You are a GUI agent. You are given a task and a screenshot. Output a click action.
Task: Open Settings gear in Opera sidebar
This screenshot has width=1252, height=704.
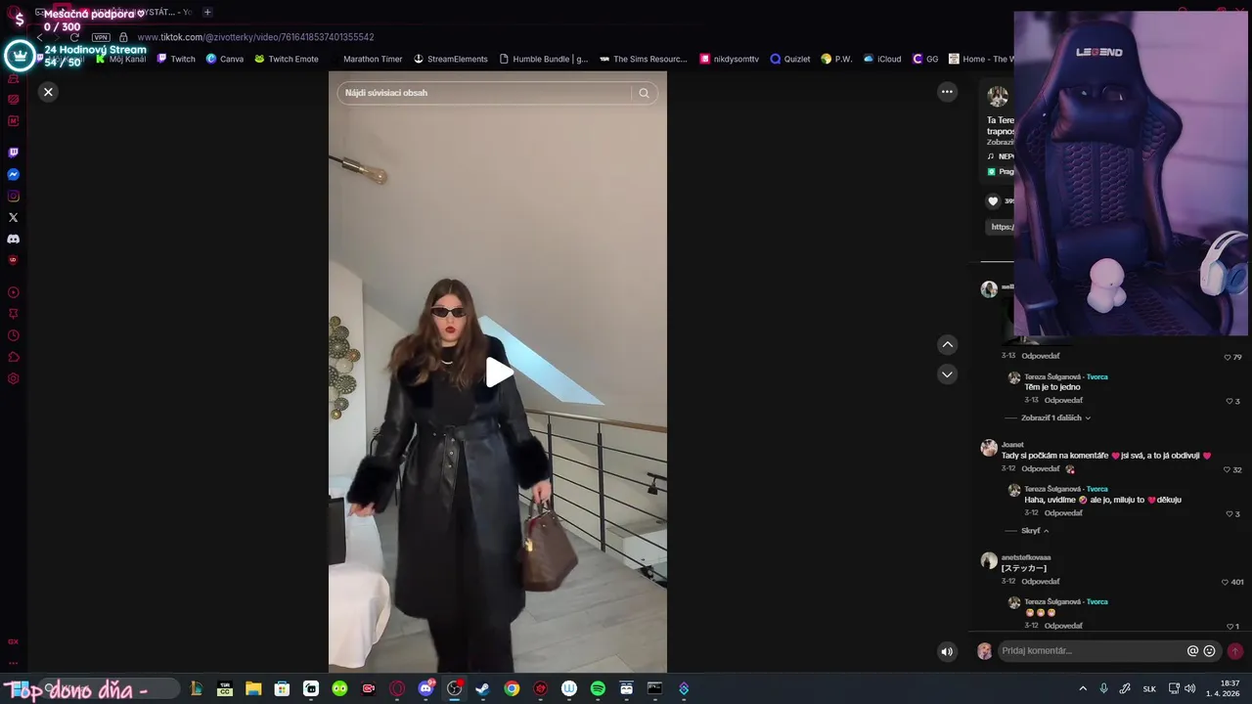pos(13,378)
